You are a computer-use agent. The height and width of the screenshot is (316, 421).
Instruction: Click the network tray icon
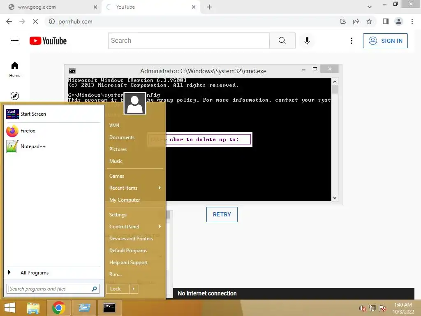pos(372,308)
